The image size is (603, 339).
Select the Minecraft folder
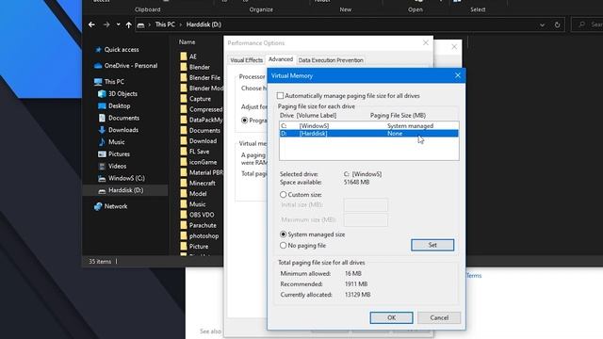(202, 184)
